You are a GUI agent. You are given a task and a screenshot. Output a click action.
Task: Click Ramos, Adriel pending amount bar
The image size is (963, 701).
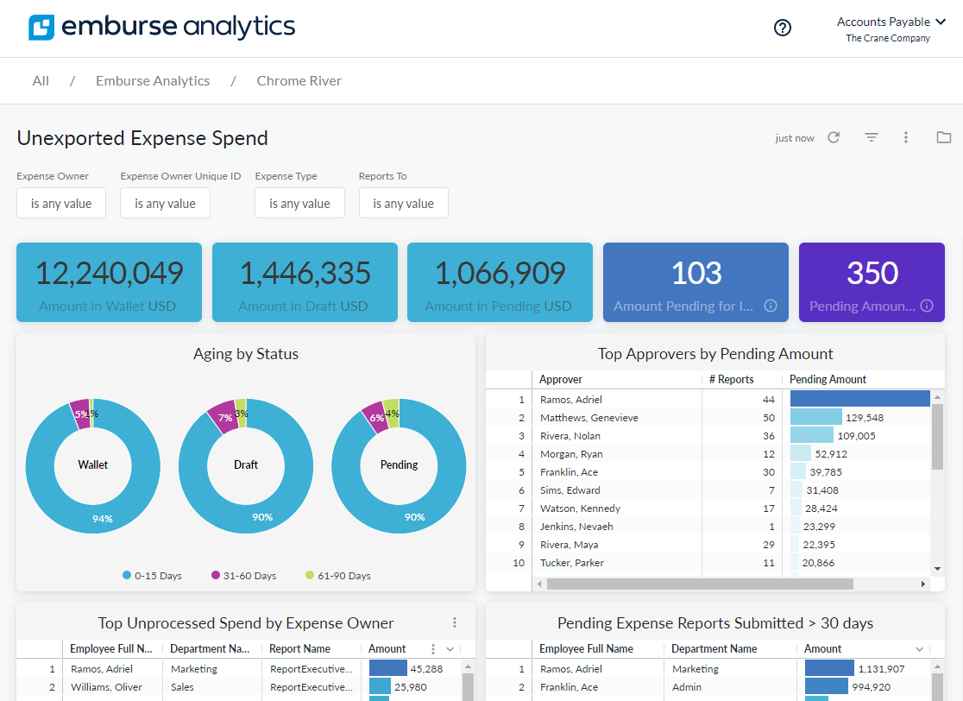859,399
